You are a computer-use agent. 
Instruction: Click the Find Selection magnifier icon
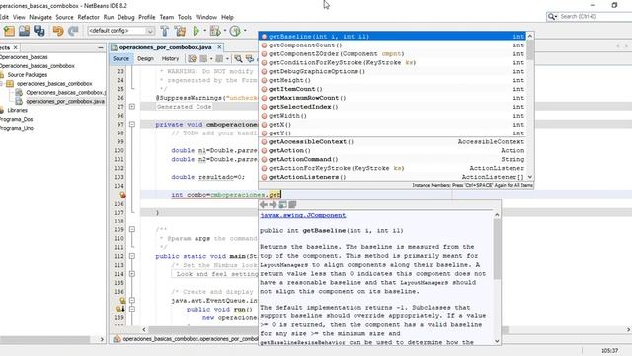coord(238,59)
